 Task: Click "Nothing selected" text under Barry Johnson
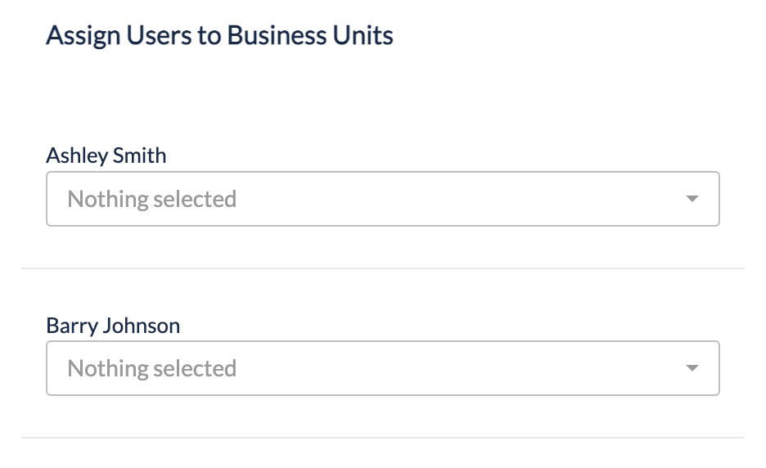point(151,368)
